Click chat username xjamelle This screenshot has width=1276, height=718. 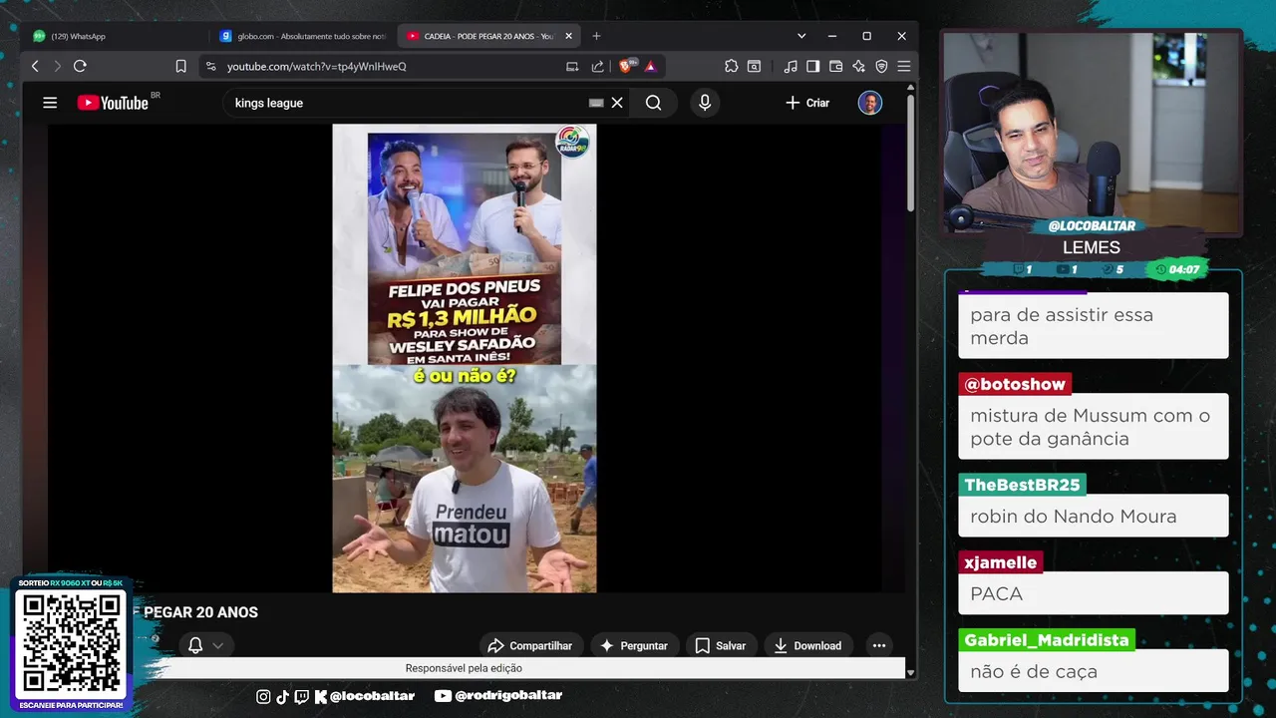tap(1000, 562)
